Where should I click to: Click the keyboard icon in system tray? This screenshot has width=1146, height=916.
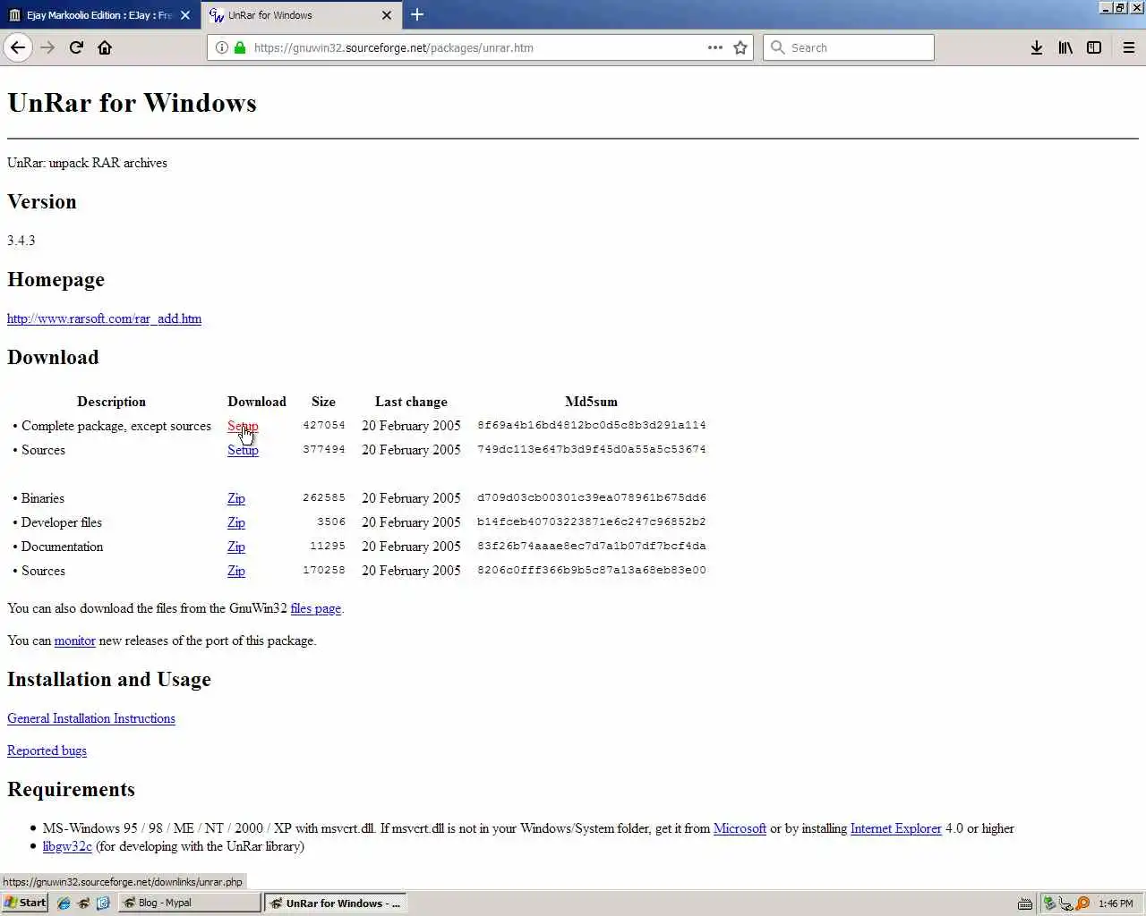pyautogui.click(x=1025, y=903)
